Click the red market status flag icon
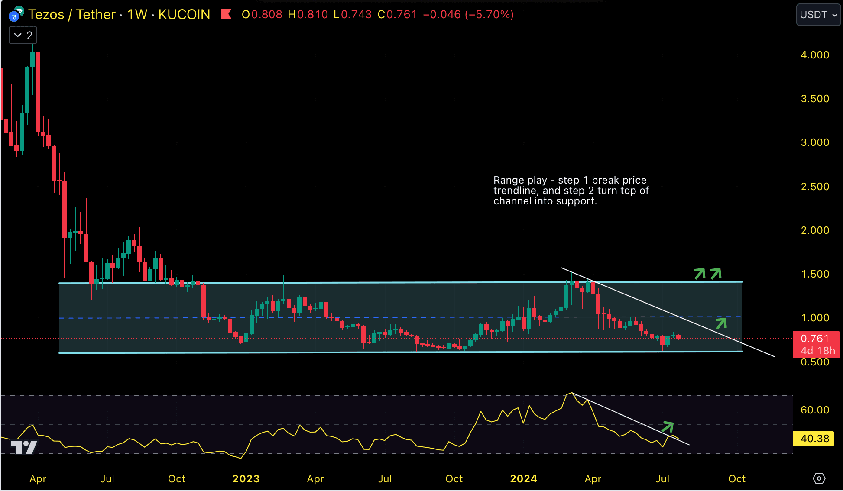This screenshot has width=843, height=491. 226,14
